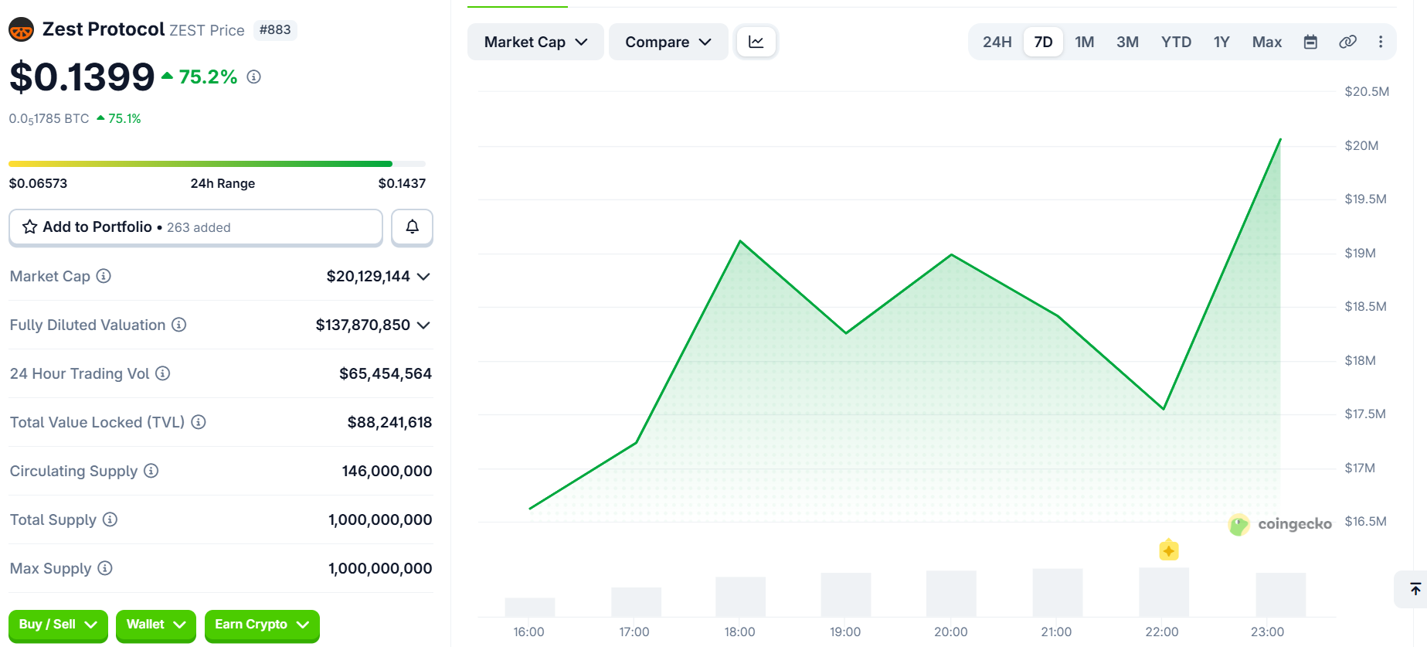The width and height of the screenshot is (1427, 647).
Task: Click the Zest Protocol coin logo
Action: click(x=21, y=30)
